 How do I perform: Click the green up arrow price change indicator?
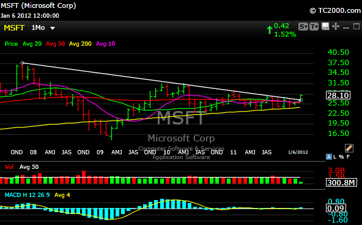click(269, 30)
